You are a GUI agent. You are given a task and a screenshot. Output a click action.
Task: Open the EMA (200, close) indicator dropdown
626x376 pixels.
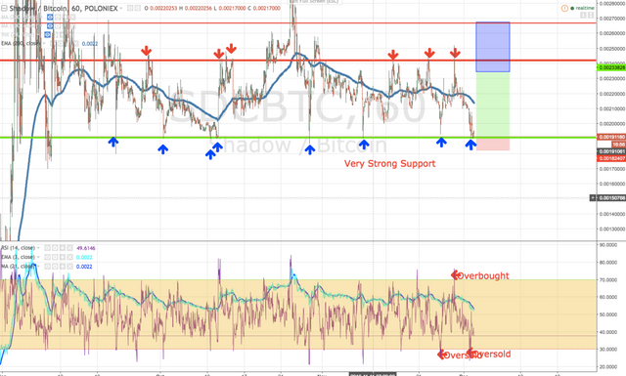coord(44,43)
